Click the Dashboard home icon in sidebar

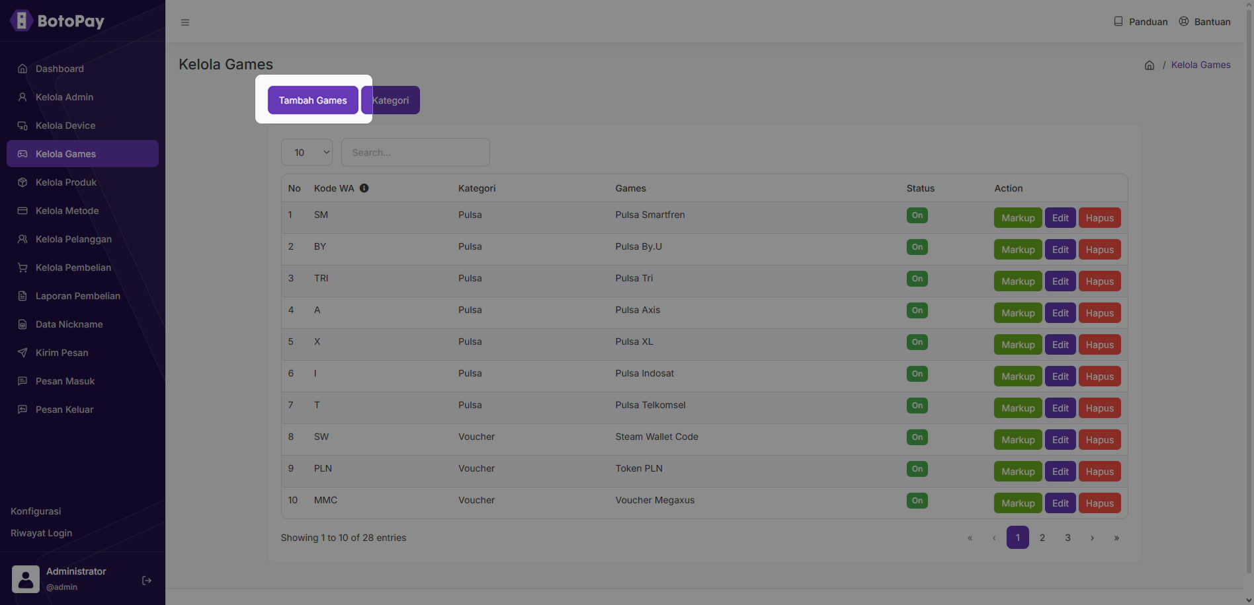pyautogui.click(x=22, y=69)
